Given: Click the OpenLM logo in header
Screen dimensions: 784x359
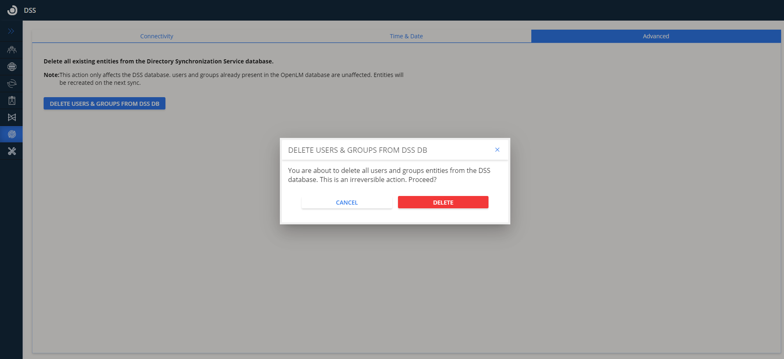Looking at the screenshot, I should [12, 10].
